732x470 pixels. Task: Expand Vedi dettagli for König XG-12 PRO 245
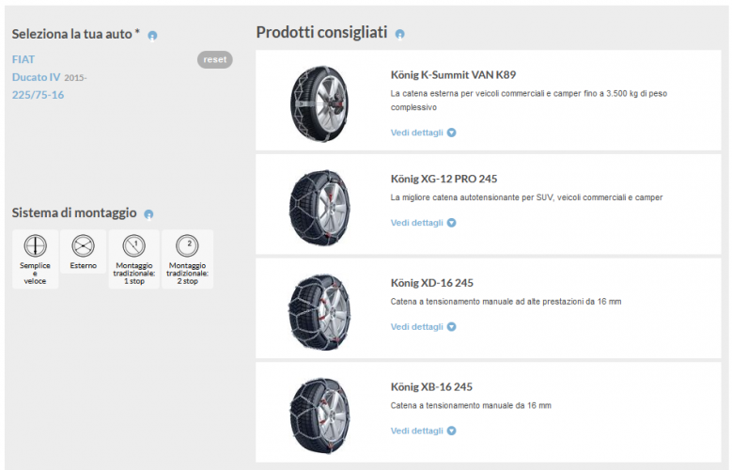[423, 223]
